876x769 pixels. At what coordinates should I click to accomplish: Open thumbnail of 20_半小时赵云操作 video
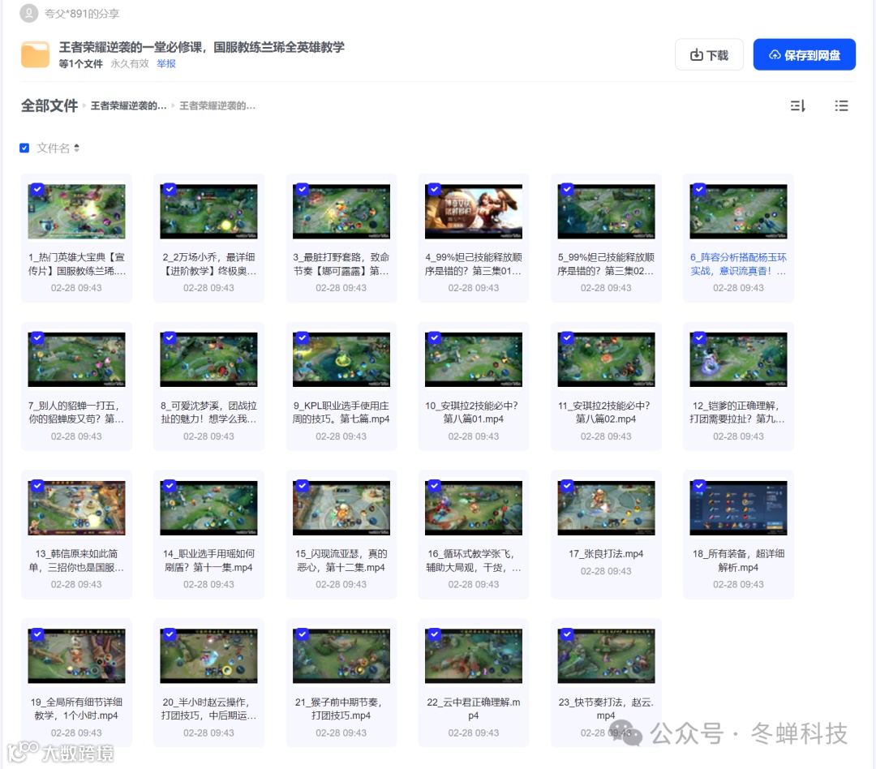click(x=209, y=656)
